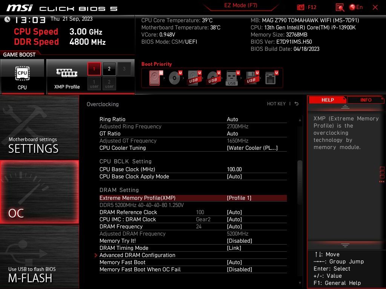This screenshot has width=386, height=289.
Task: Change the GT Ratio Auto value
Action: click(x=232, y=134)
